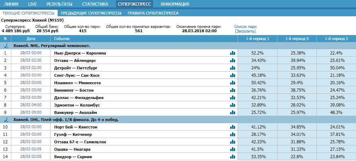Open statistics icon for Эдмонтон — Коламбус
Screen dimensions: 356x161
233,105
